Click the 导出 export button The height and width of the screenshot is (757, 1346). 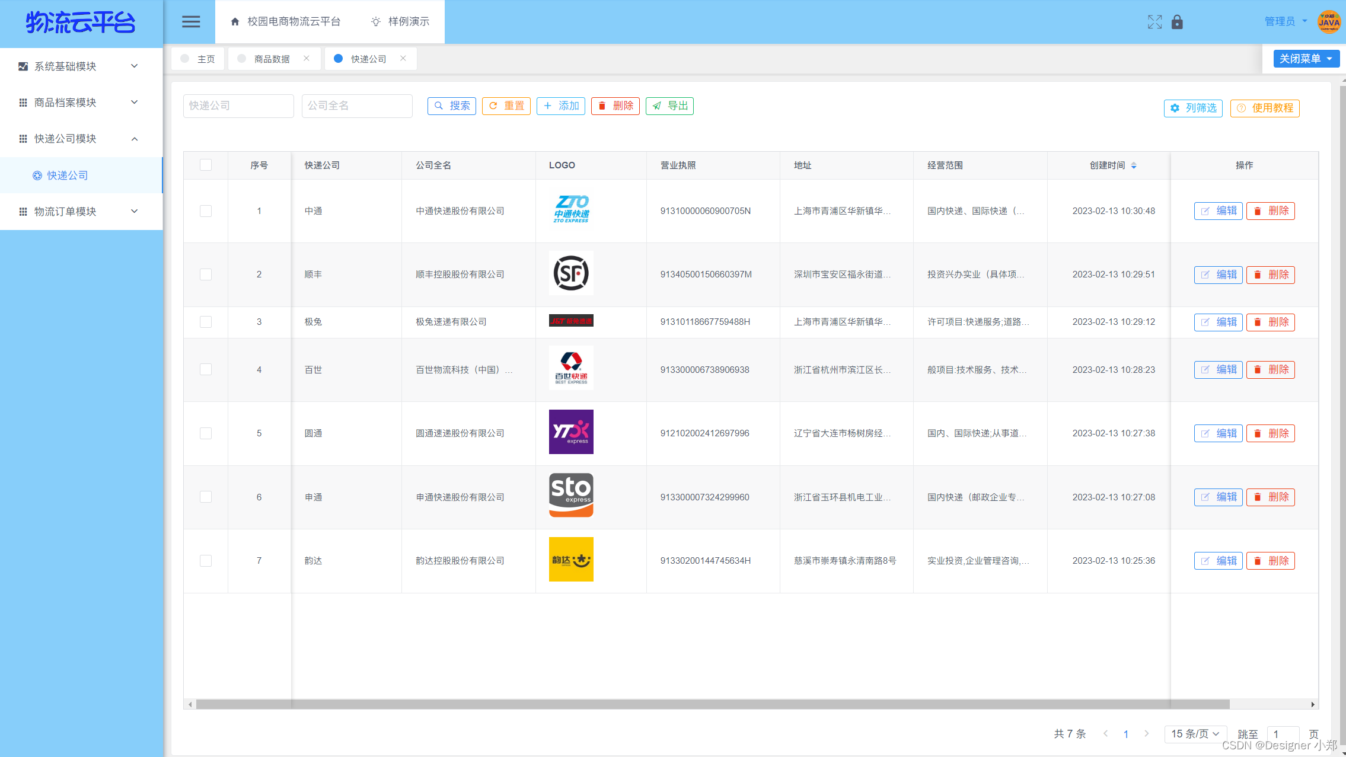pyautogui.click(x=669, y=106)
